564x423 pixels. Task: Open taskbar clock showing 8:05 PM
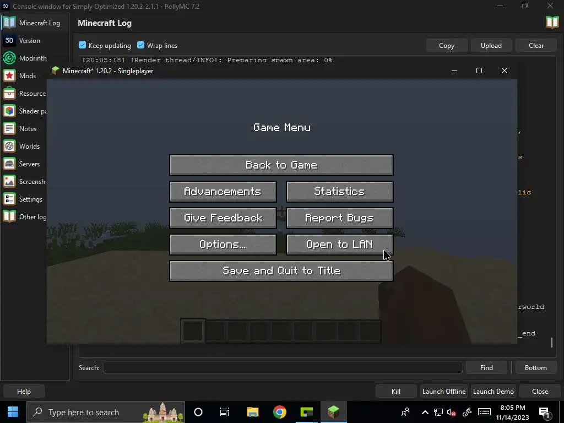(513, 413)
